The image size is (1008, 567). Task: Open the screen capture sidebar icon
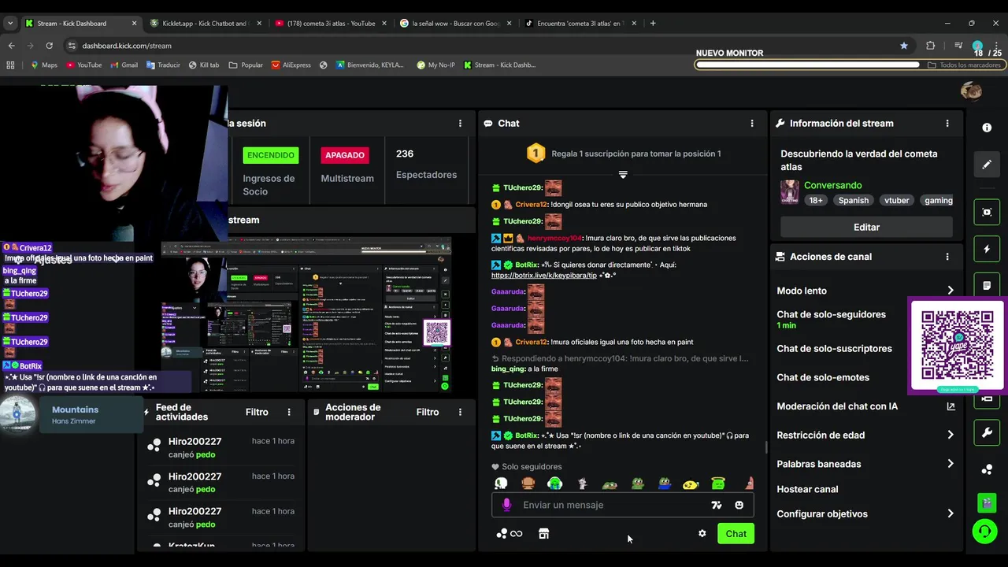click(x=987, y=212)
